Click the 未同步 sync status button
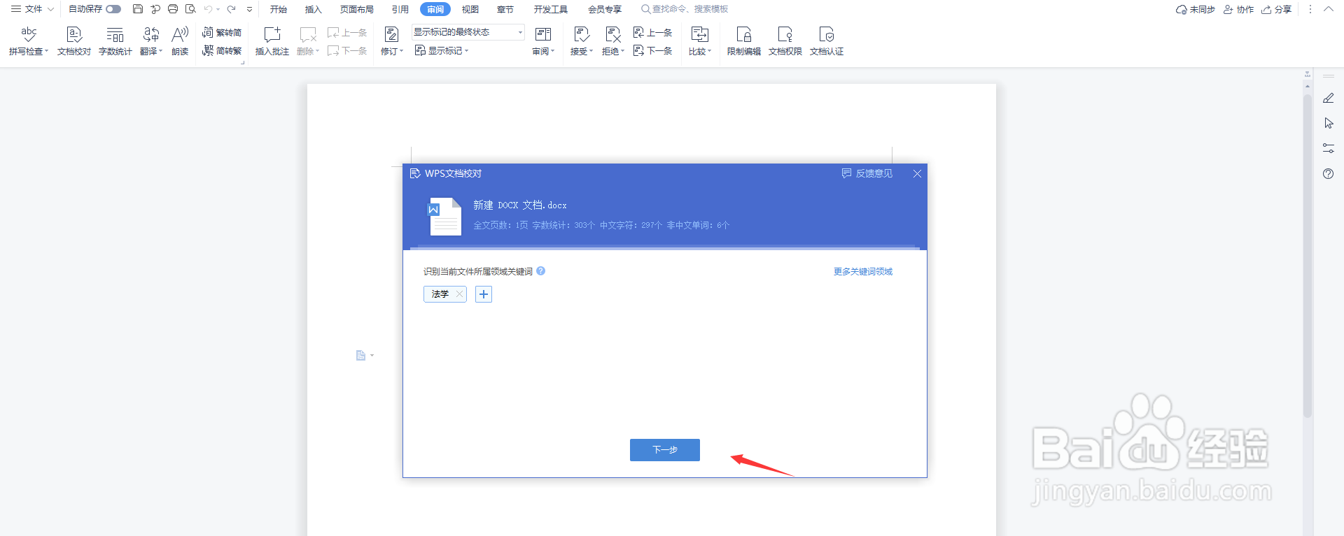1344x536 pixels. click(1196, 9)
